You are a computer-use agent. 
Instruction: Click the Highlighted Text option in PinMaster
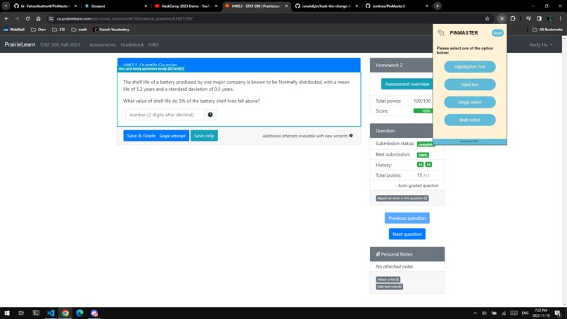tap(470, 67)
